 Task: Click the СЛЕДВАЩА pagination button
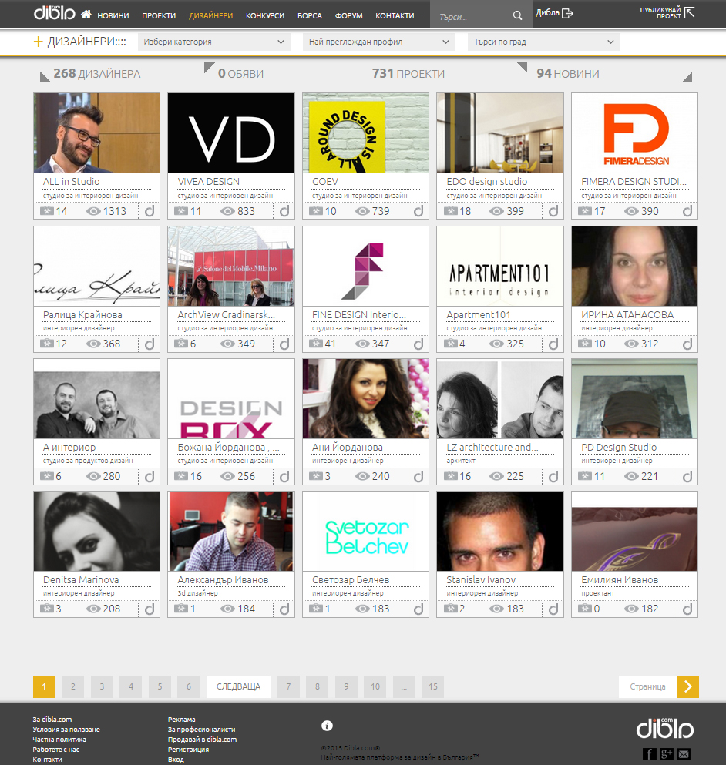(238, 686)
